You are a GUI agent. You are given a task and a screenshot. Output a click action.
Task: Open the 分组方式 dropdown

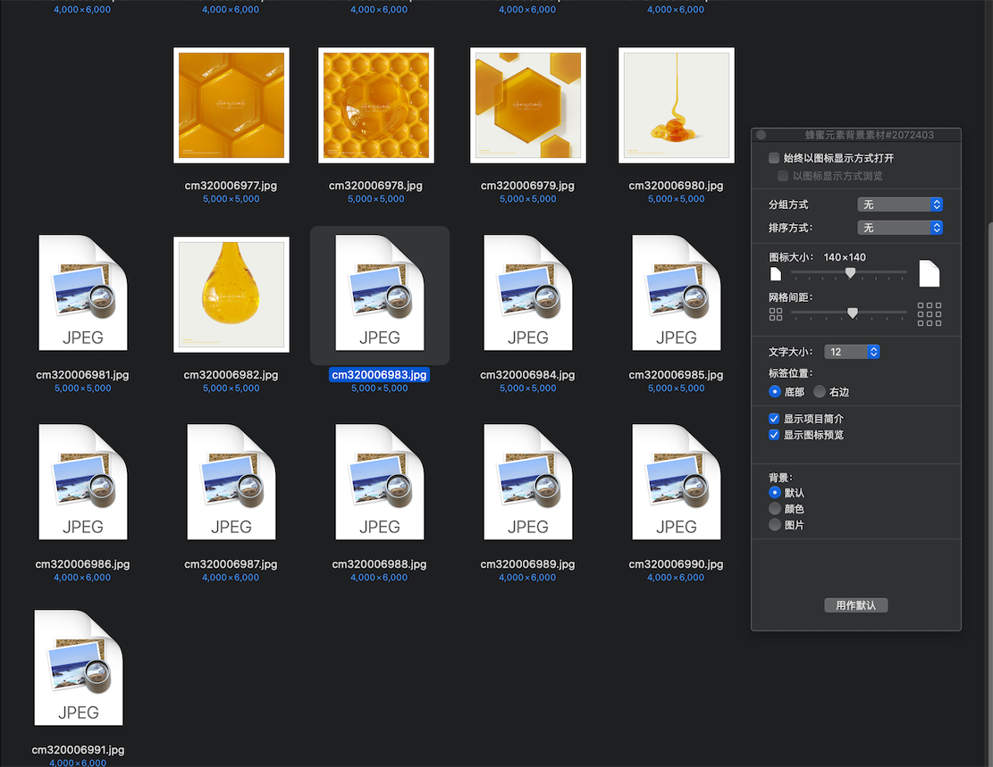pos(900,204)
